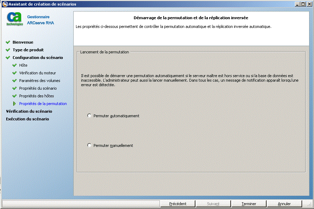Click the Annuler button
314x209 pixels.
pos(284,203)
